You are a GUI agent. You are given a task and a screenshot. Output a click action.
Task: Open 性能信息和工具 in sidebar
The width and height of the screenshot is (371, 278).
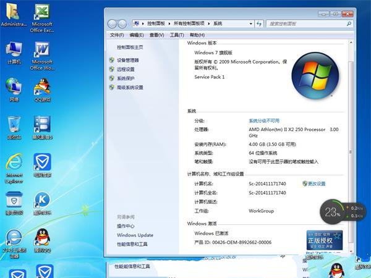tap(132, 244)
